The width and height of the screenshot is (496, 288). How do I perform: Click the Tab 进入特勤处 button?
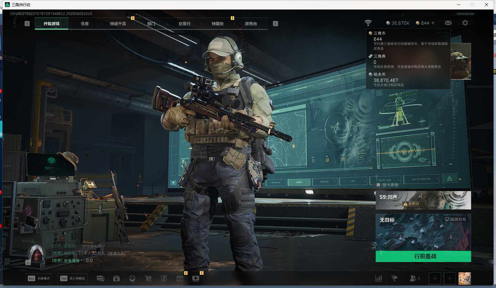coord(73,278)
